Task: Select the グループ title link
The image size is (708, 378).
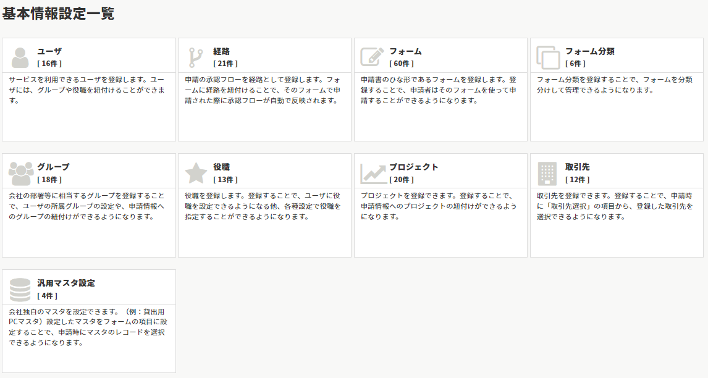Action: point(53,167)
